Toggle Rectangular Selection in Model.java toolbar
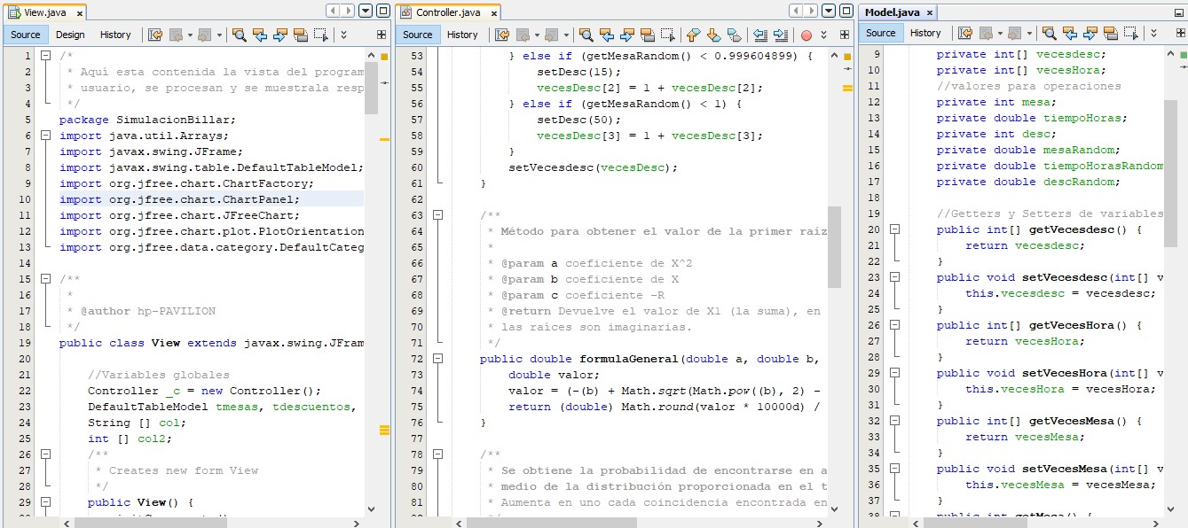Viewport: 1188px width, 528px height. coord(1131,34)
